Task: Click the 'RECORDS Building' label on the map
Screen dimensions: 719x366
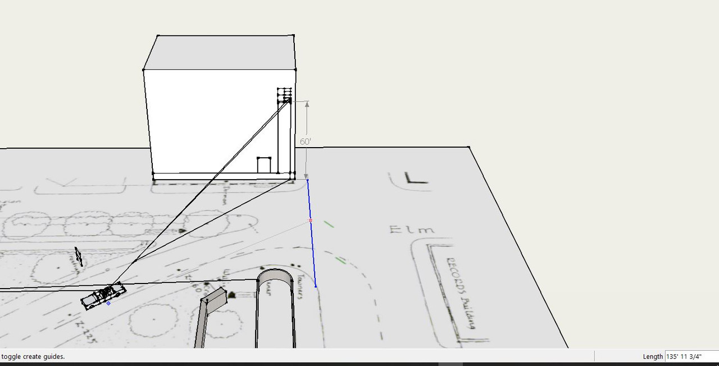Action: 461,292
